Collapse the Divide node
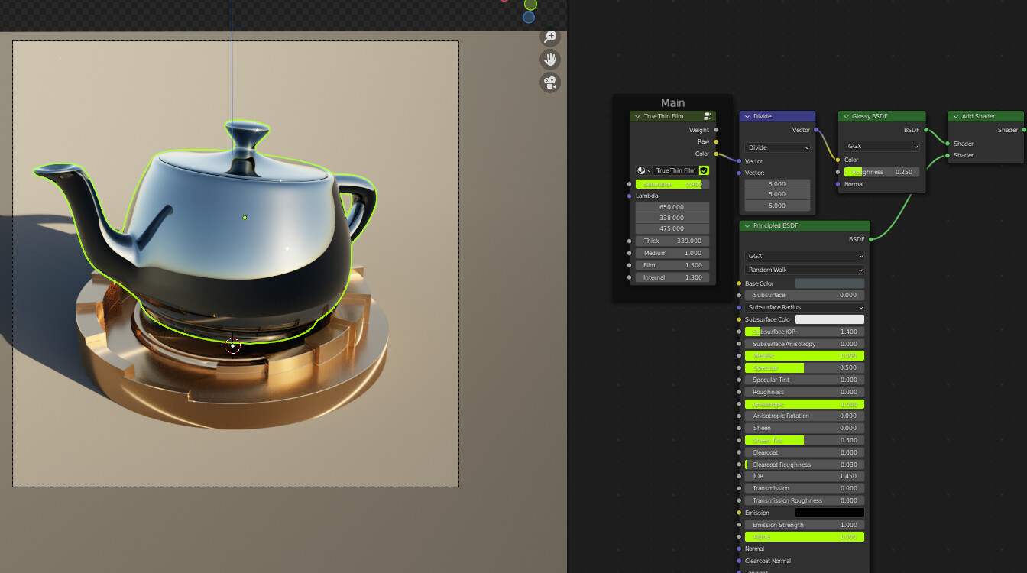Viewport: 1027px width, 573px height. [x=747, y=116]
